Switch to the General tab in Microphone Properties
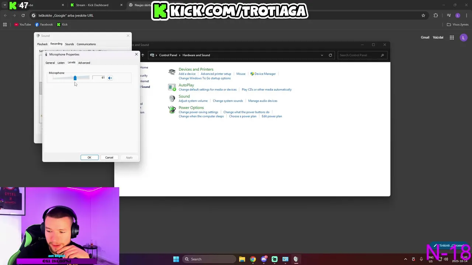The image size is (472, 265). click(50, 63)
